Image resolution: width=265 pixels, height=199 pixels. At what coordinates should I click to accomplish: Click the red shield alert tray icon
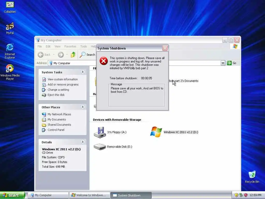246,195
